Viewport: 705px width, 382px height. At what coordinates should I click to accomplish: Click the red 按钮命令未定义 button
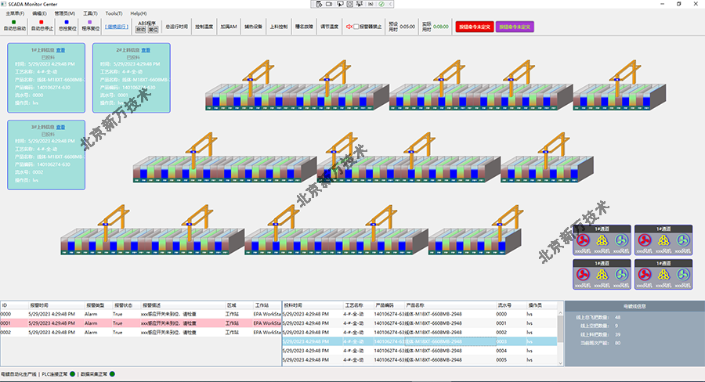coord(475,27)
